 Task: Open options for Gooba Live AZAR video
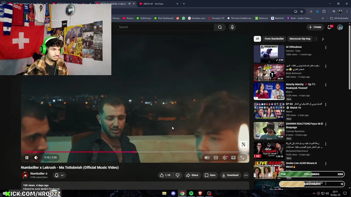(x=326, y=164)
